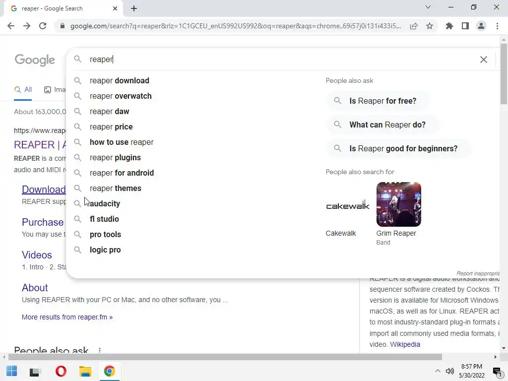Click the horizontal scrollbar right arrow
The image size is (508, 381).
click(x=496, y=357)
